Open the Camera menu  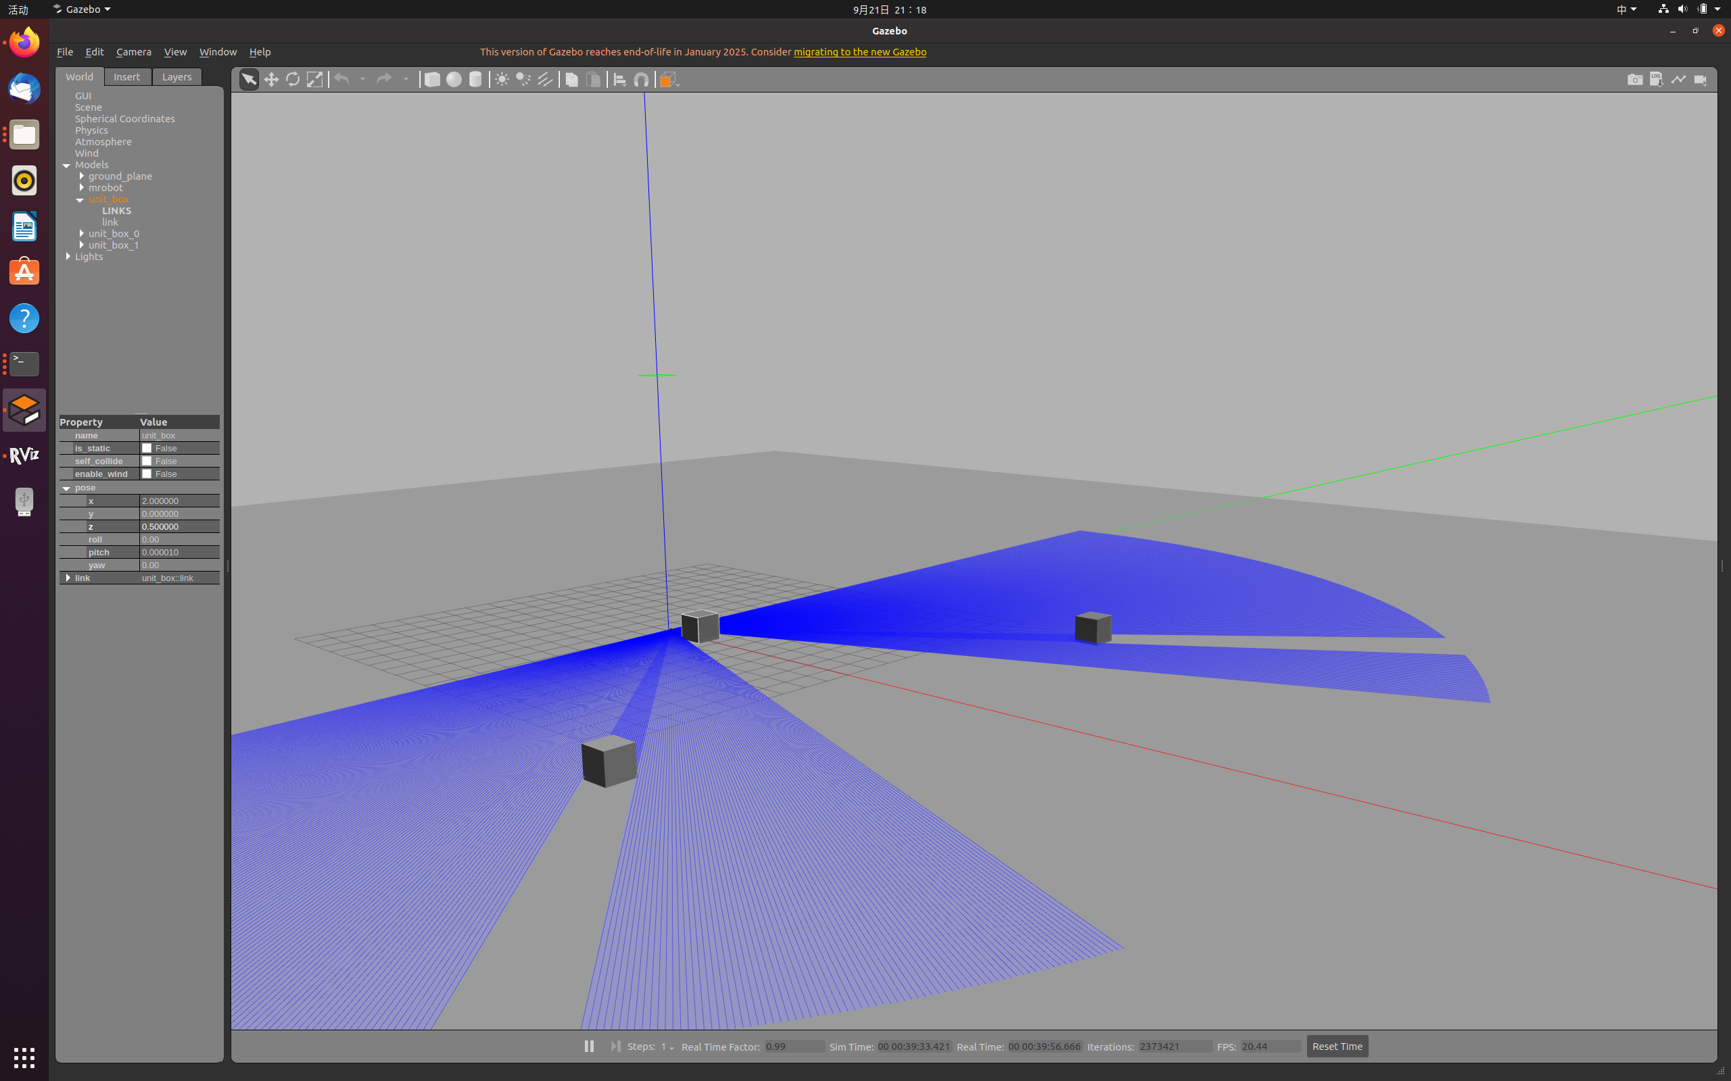(134, 51)
